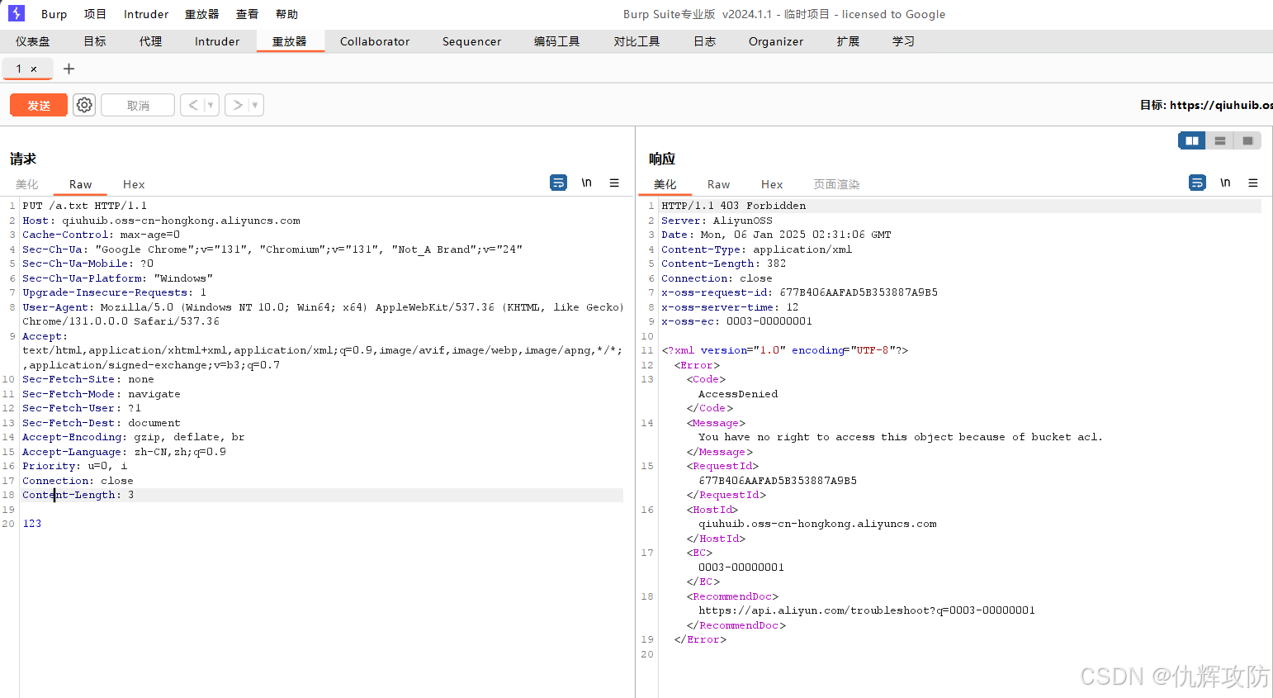Screen dimensions: 1273x698
Task: Open the Repeater settings gear icon
Action: pyautogui.click(x=84, y=105)
